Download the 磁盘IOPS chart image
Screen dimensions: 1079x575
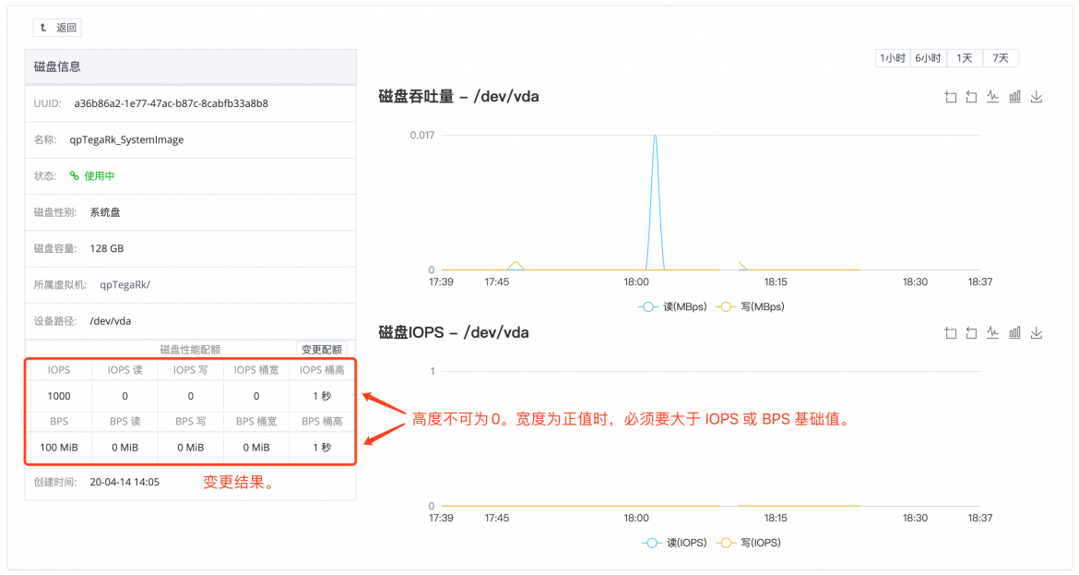click(x=1037, y=333)
